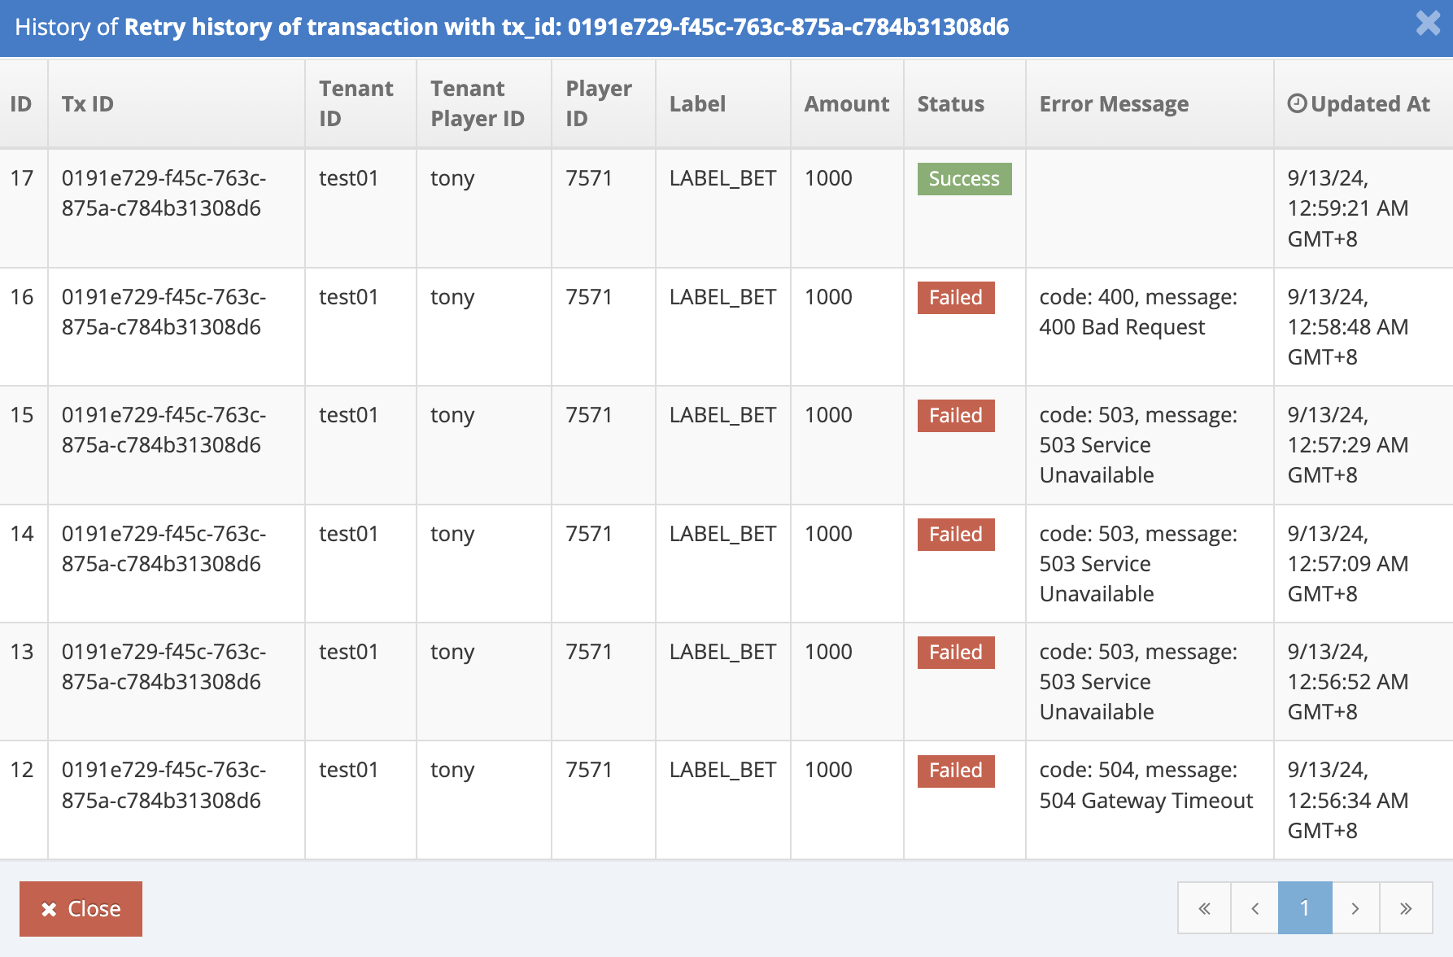Click the Status column header
The height and width of the screenshot is (957, 1453).
[950, 104]
